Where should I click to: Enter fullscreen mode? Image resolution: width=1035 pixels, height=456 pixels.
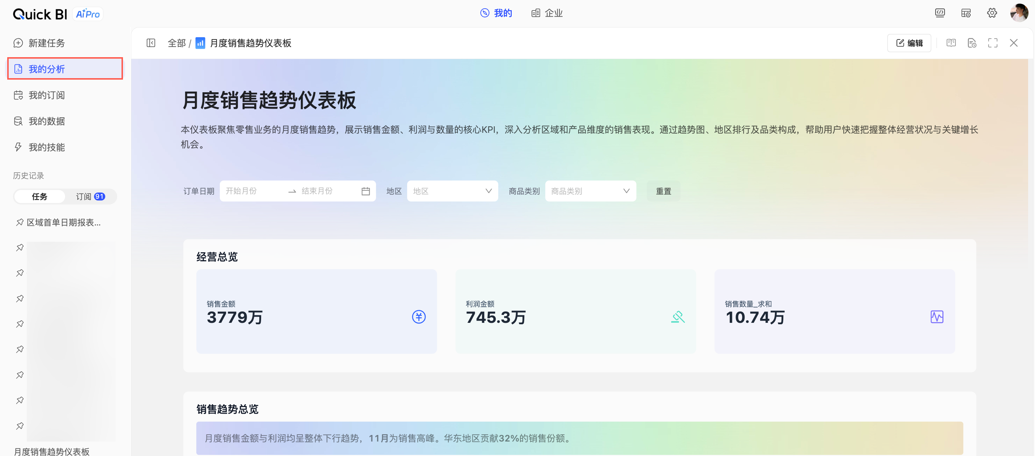[x=993, y=43]
